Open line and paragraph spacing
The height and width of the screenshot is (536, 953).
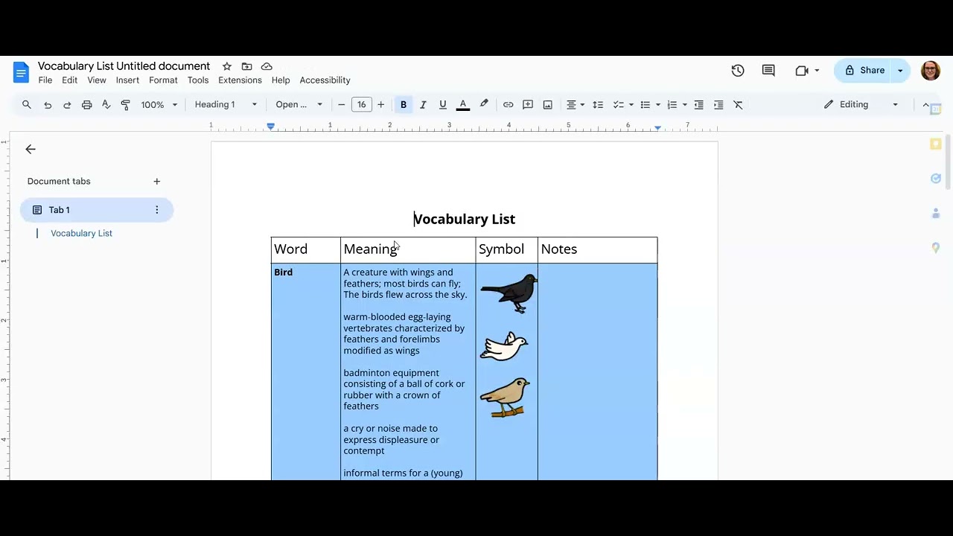coord(598,105)
